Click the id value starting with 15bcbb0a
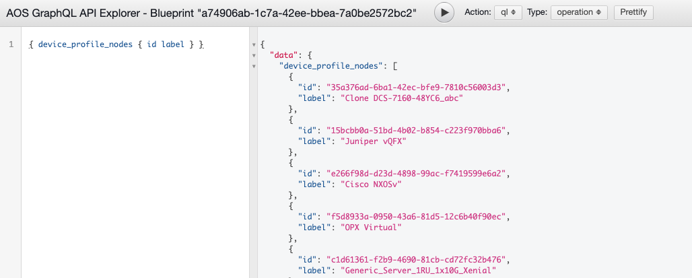This screenshot has width=692, height=278. pos(417,131)
